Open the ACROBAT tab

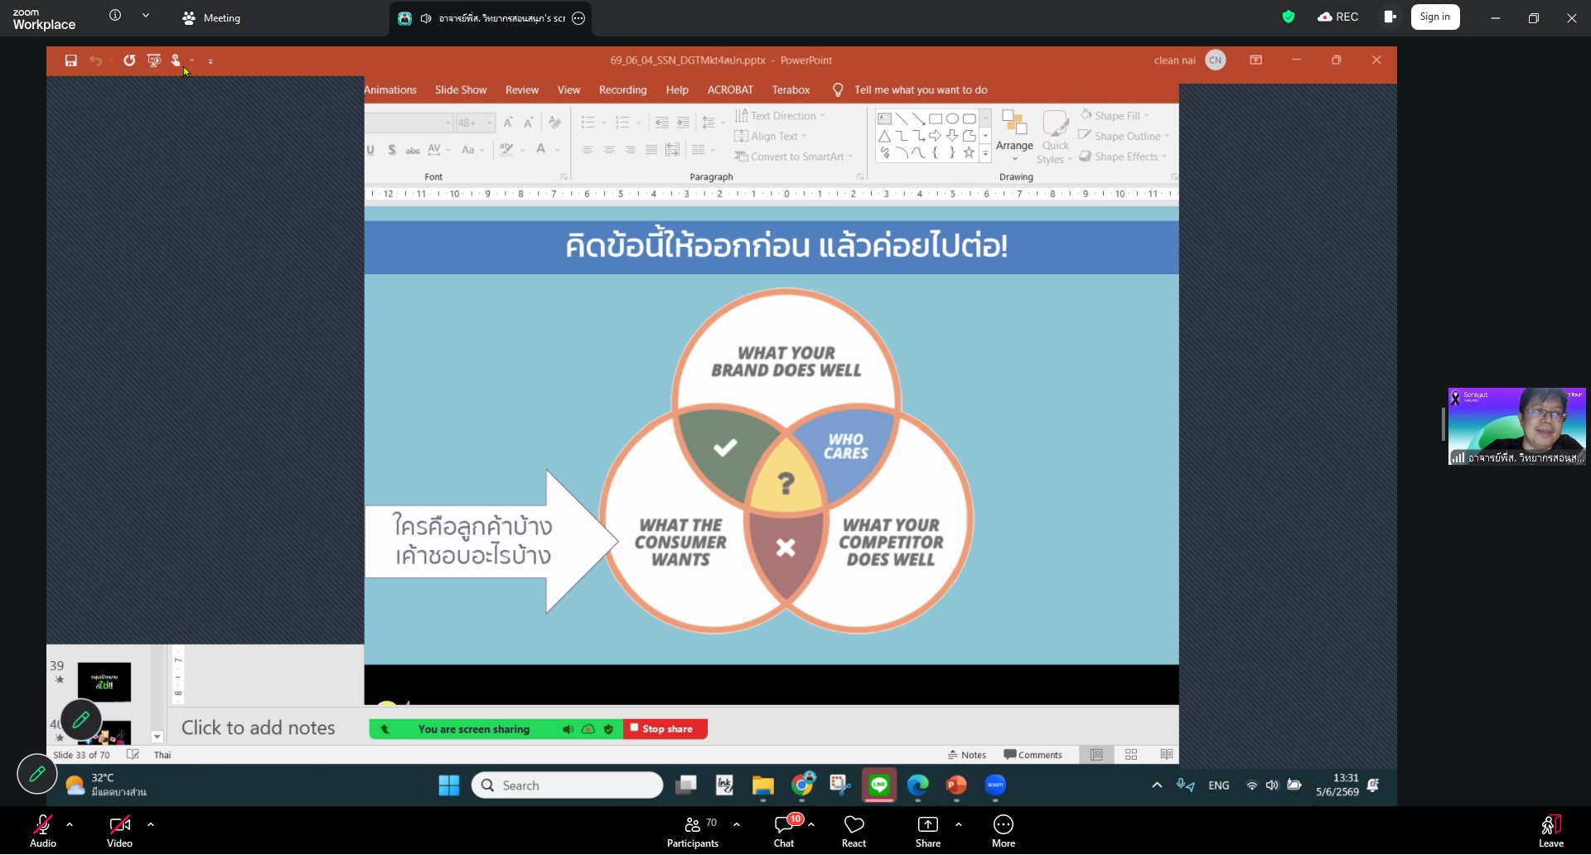pos(730,90)
